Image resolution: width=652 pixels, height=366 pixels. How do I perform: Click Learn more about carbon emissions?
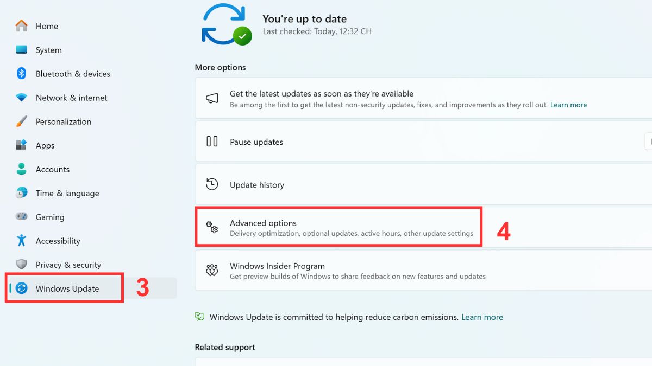click(x=482, y=317)
